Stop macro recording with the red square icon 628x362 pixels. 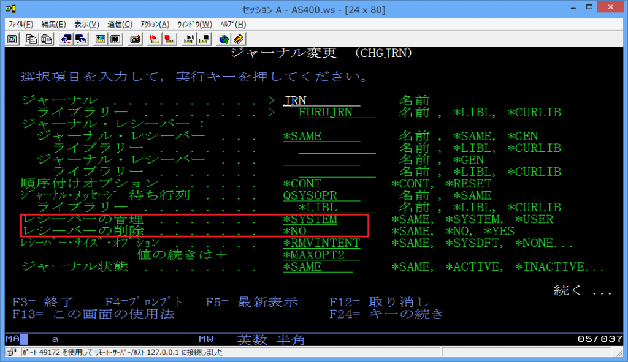click(170, 39)
